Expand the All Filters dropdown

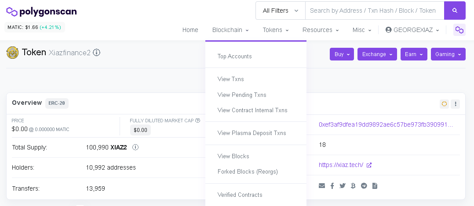[x=280, y=11]
